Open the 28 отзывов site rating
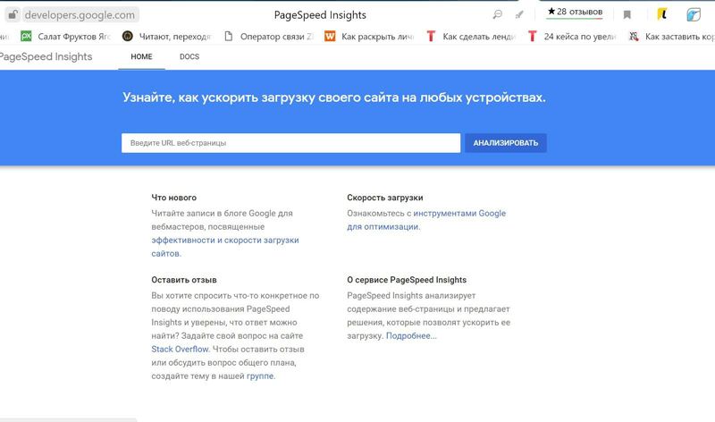The image size is (715, 422). pos(575,12)
